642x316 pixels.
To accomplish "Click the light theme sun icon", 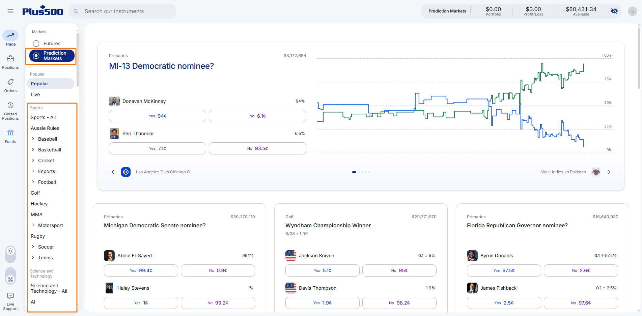I will coord(10,251).
